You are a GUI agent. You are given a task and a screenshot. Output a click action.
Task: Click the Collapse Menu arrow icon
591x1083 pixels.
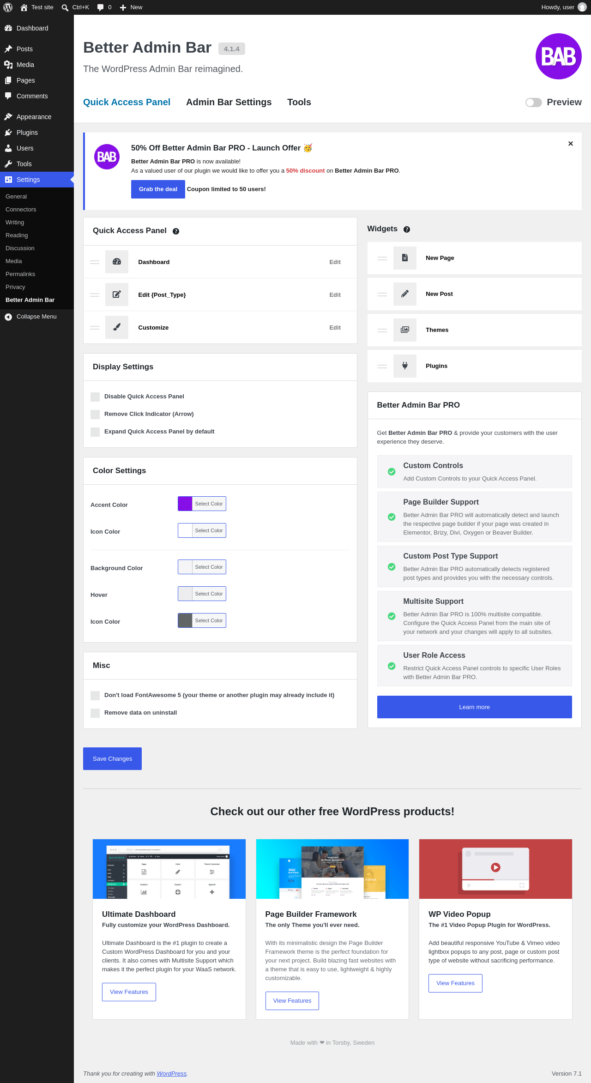tap(8, 317)
